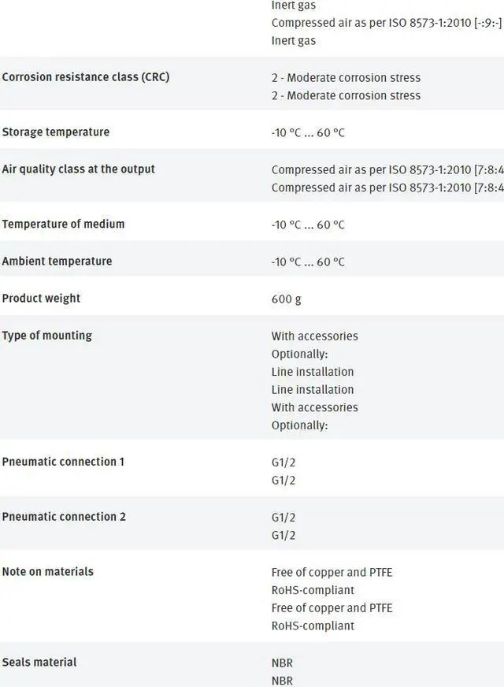
Task: Select the Temperature of medium label
Action: [63, 225]
